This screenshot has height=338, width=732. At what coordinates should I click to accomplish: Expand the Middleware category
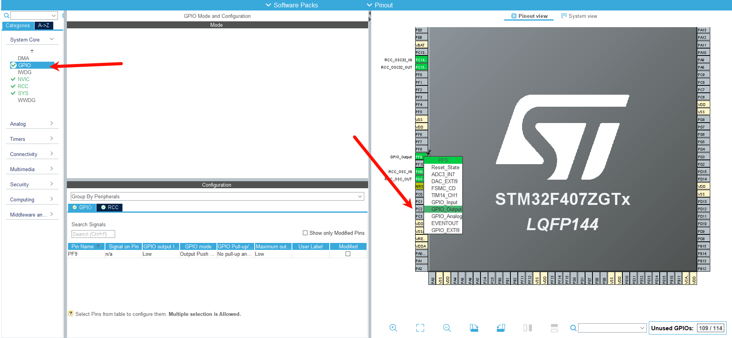(32, 215)
